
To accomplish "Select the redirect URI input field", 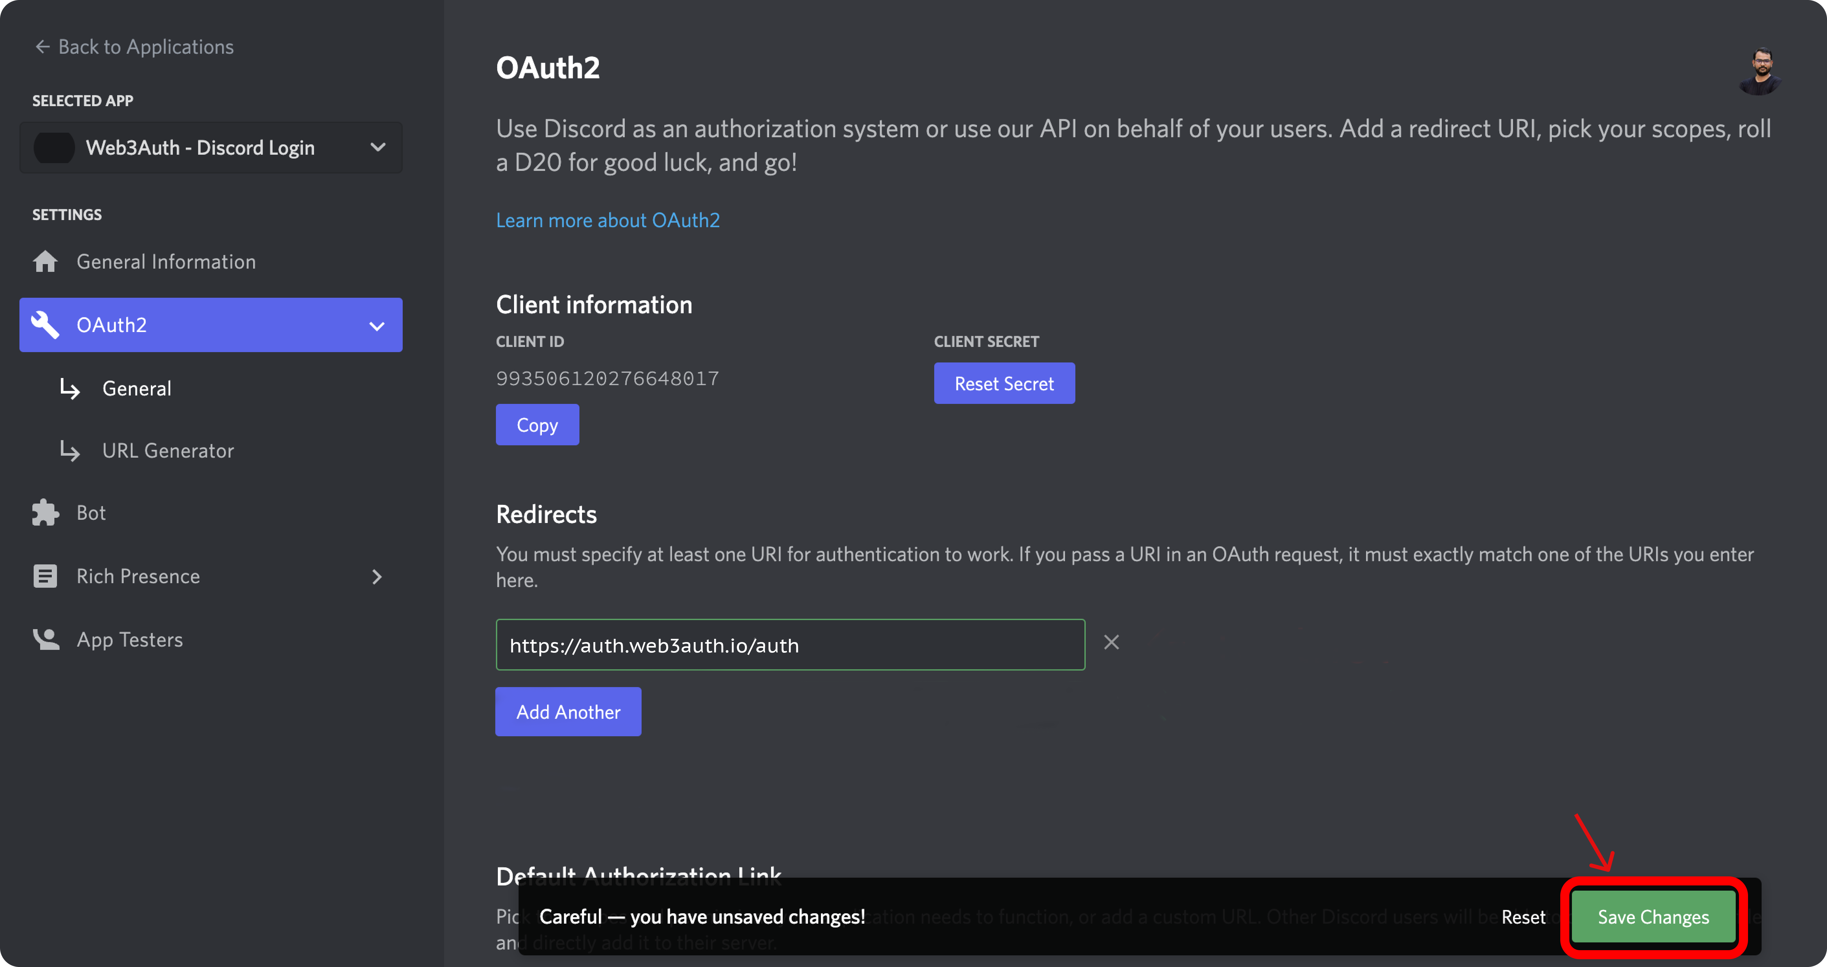I will tap(790, 644).
